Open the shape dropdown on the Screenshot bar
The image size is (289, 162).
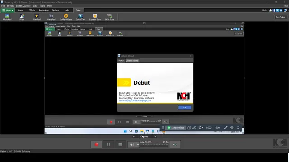(200, 128)
